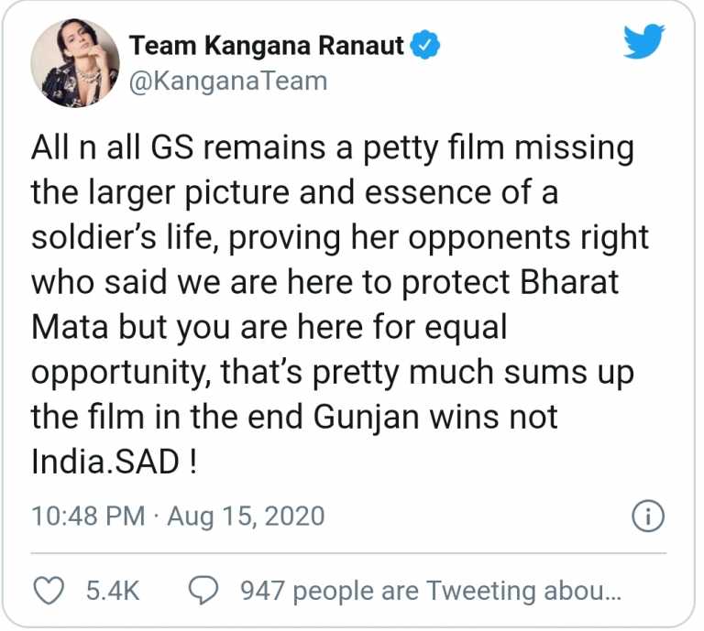Open the 947 people are Tweeting link
Viewport: 704px width, 631px height.
tap(431, 591)
